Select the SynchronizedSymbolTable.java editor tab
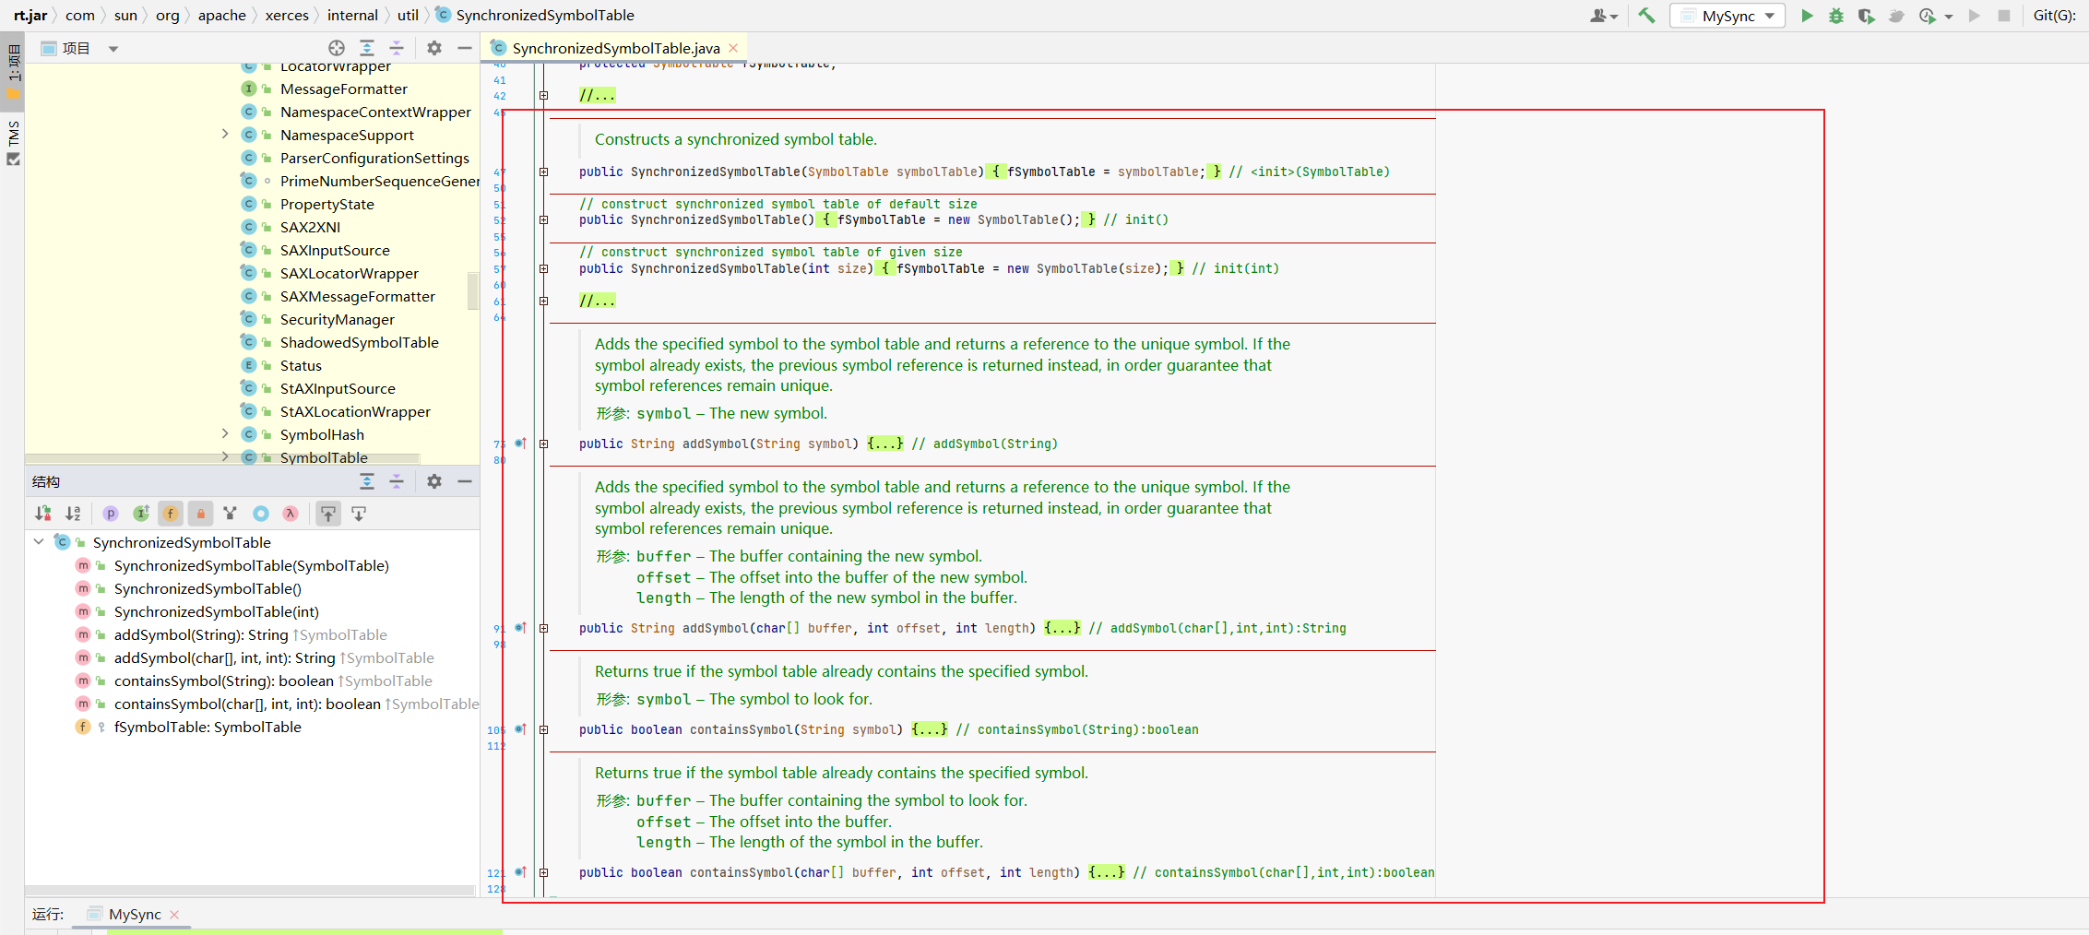Viewport: 2089px width, 935px height. click(615, 48)
